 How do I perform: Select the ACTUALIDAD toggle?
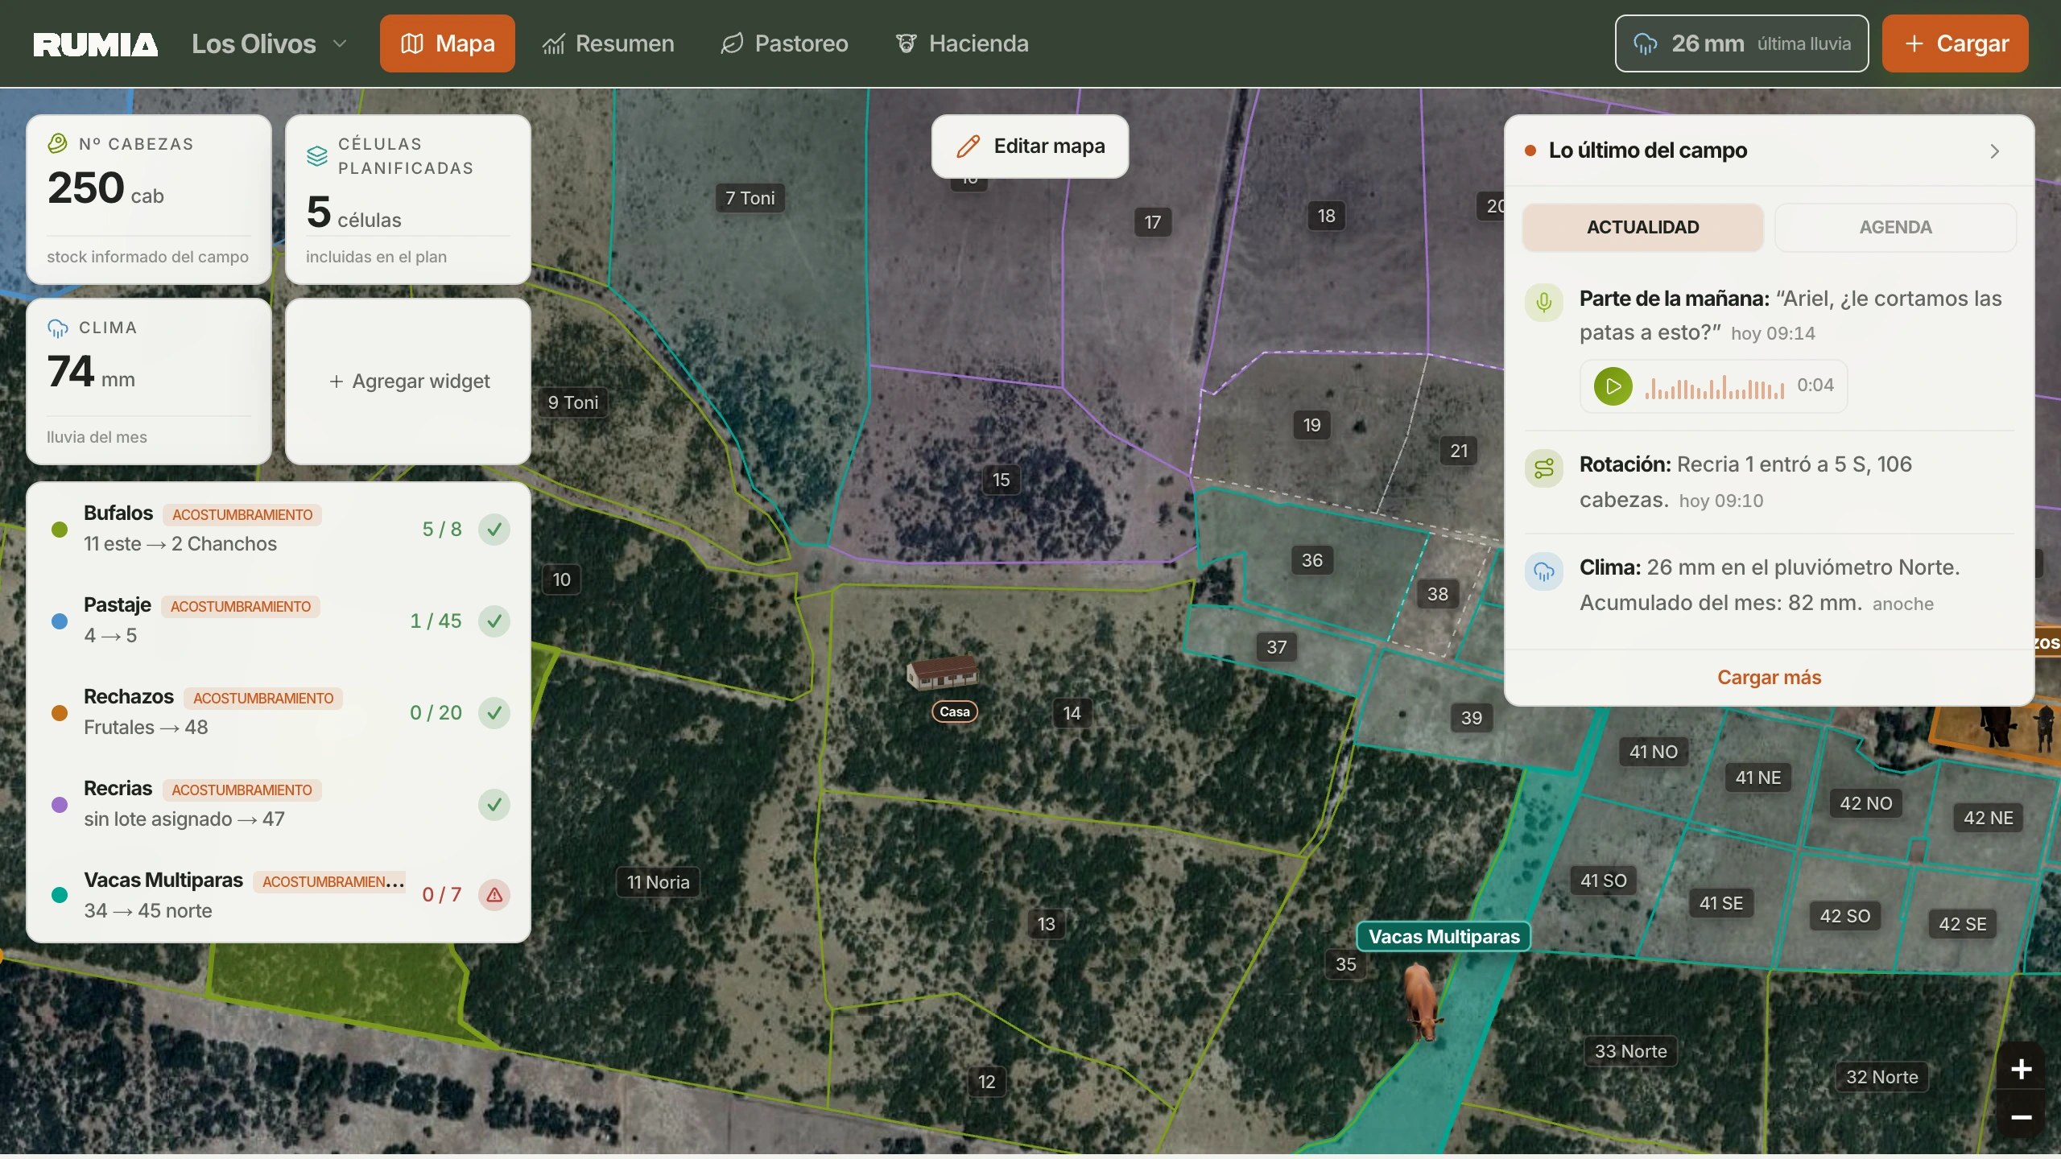pyautogui.click(x=1642, y=227)
